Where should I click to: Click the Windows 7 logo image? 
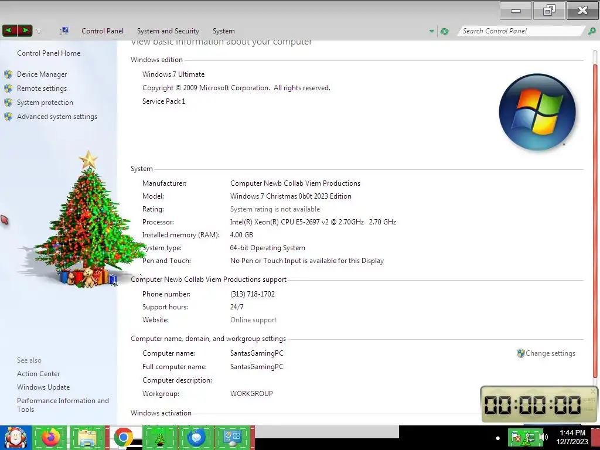pos(537,112)
